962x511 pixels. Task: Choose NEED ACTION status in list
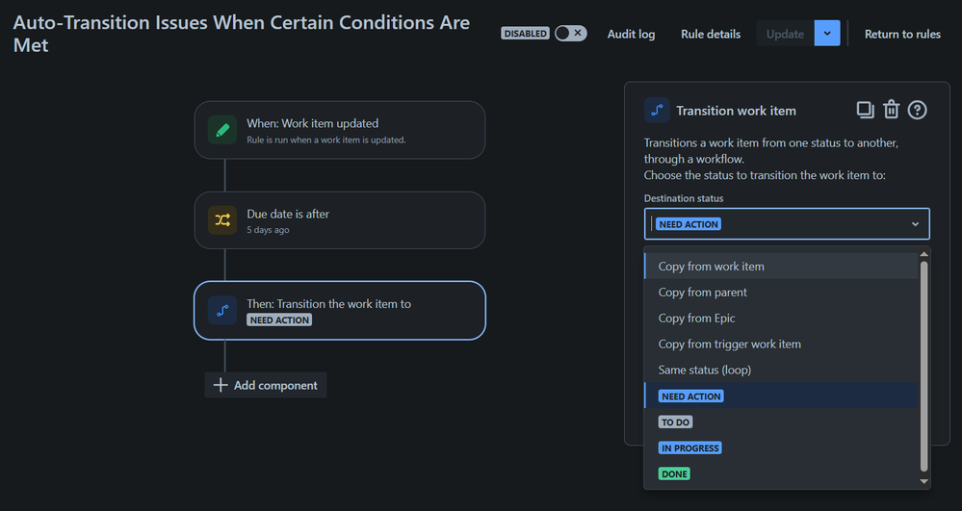[x=781, y=396]
